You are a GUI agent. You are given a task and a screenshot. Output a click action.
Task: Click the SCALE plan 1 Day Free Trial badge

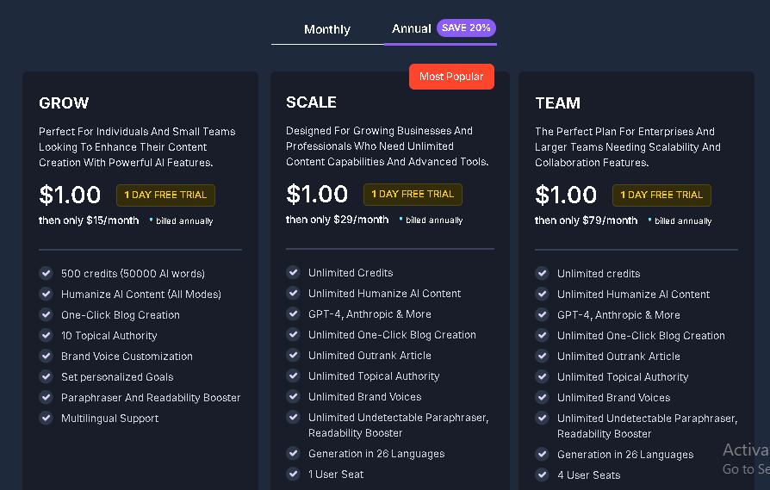click(x=413, y=194)
